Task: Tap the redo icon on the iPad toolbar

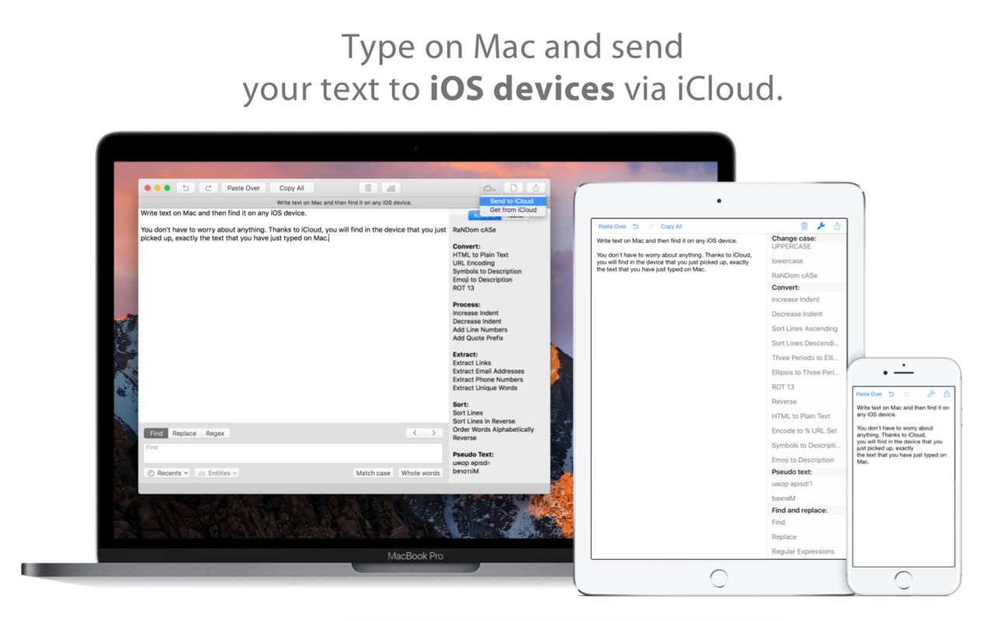Action: coord(652,226)
